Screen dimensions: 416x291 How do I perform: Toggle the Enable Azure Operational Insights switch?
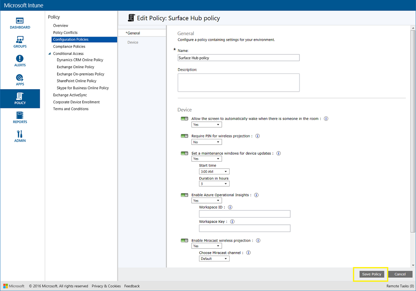coord(185,195)
